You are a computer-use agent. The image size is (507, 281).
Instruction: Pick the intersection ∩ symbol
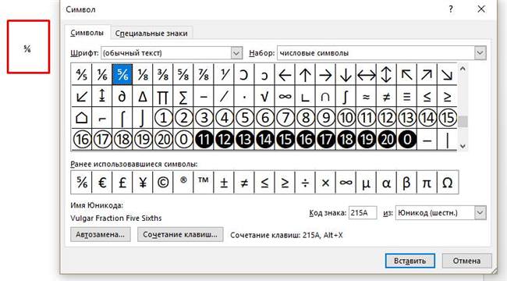[x=325, y=96]
